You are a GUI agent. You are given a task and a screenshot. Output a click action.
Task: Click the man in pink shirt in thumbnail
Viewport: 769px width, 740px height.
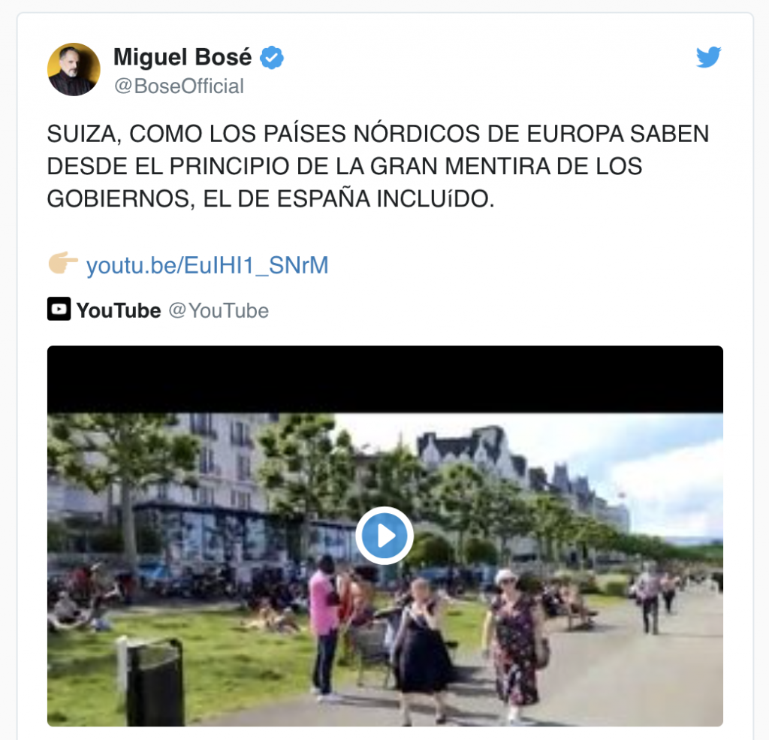[x=324, y=625]
